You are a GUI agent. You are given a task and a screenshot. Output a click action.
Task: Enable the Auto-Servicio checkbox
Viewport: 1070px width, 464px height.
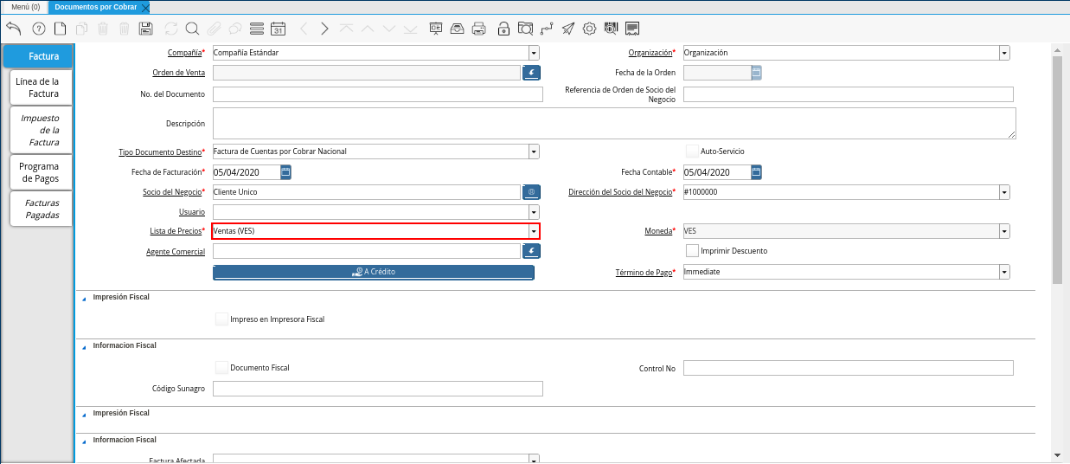pyautogui.click(x=692, y=151)
